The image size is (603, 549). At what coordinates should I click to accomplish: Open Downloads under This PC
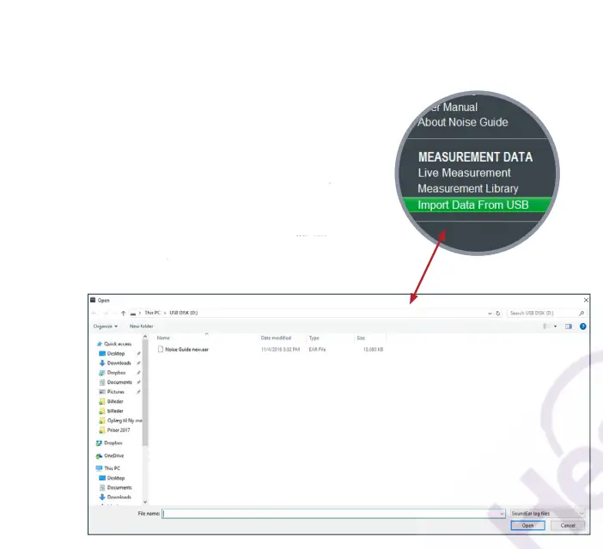119,497
